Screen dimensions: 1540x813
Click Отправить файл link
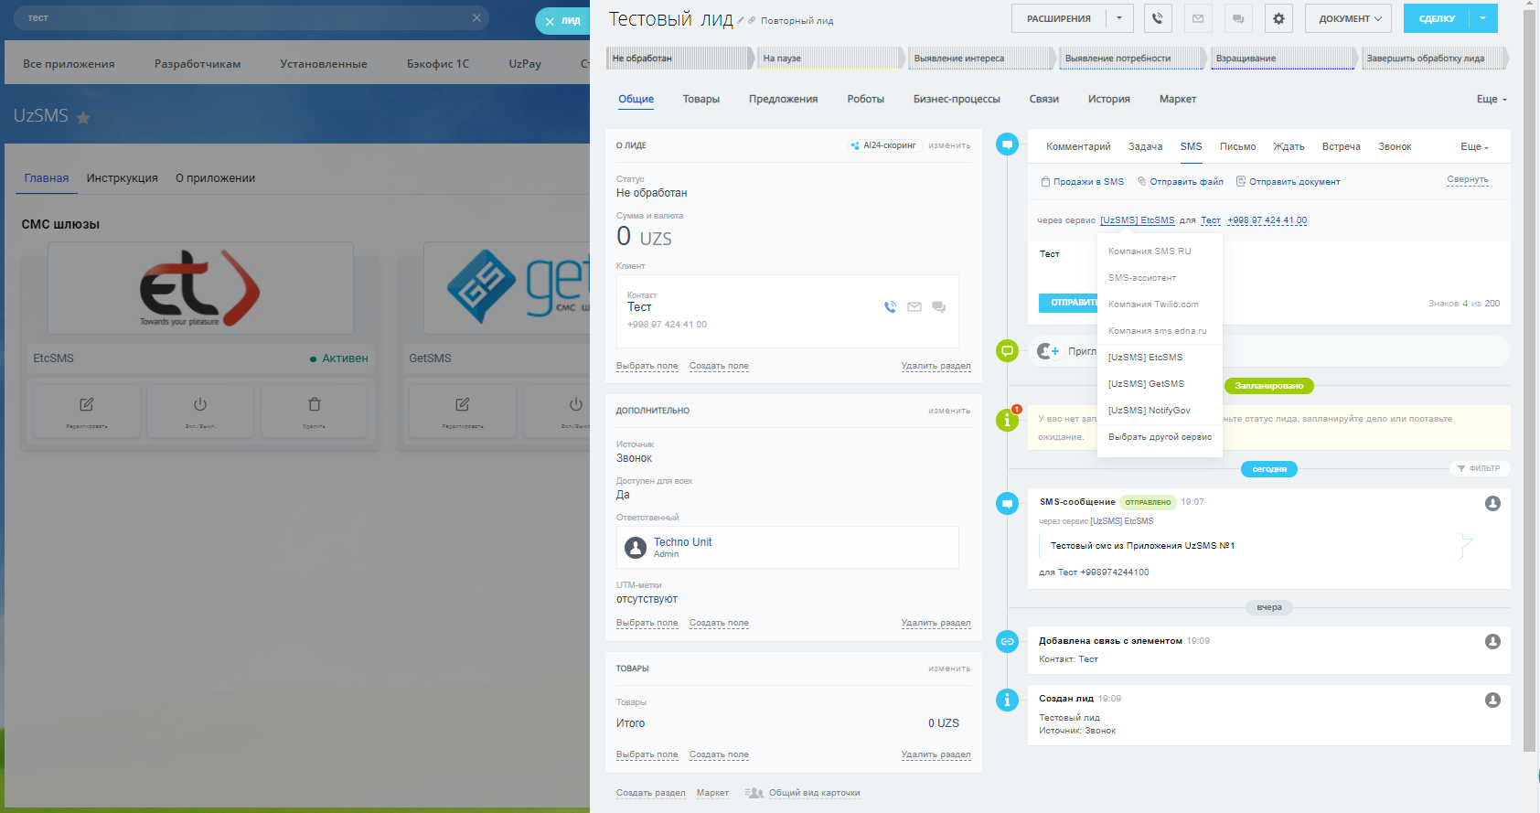1181,182
